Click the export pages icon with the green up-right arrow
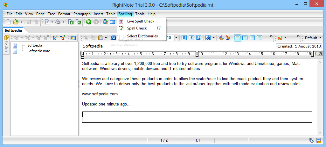The width and height of the screenshot is (326, 147). pos(78,22)
